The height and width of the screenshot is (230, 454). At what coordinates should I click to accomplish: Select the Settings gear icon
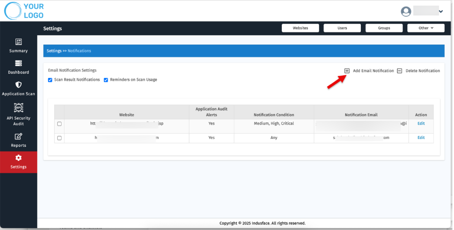click(18, 158)
